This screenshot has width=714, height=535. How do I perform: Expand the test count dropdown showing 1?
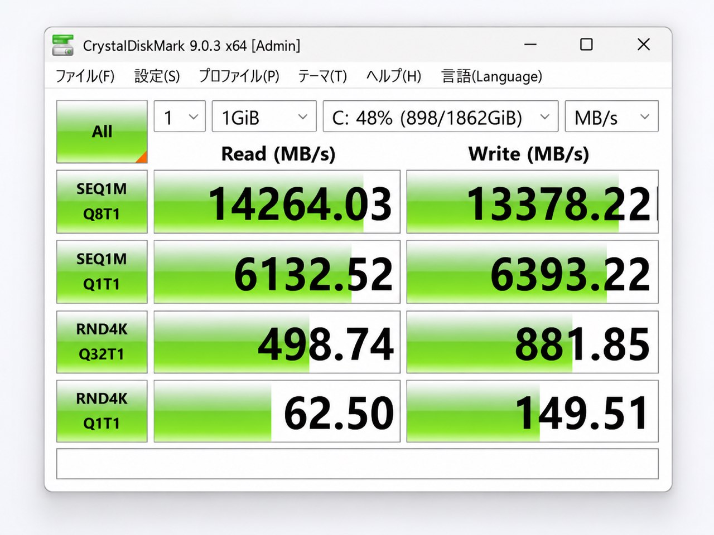pyautogui.click(x=180, y=116)
